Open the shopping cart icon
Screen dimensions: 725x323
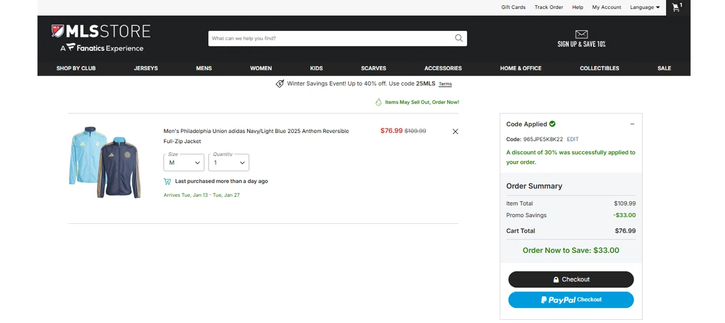677,7
